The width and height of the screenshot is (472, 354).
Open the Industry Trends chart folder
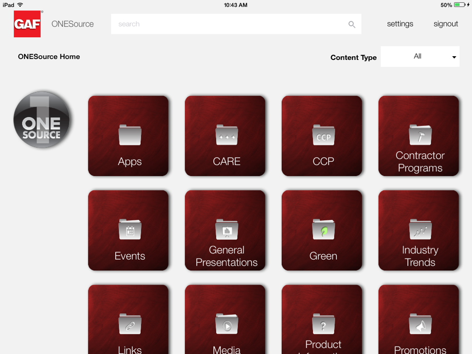tap(420, 229)
